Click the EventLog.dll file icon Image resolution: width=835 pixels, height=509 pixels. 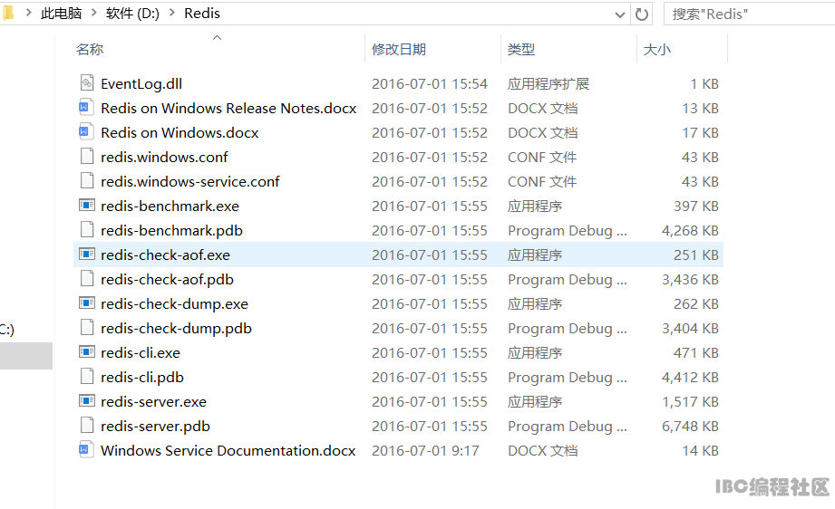(x=87, y=82)
